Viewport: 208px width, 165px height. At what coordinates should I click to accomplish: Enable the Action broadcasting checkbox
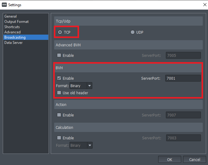coord(59,115)
